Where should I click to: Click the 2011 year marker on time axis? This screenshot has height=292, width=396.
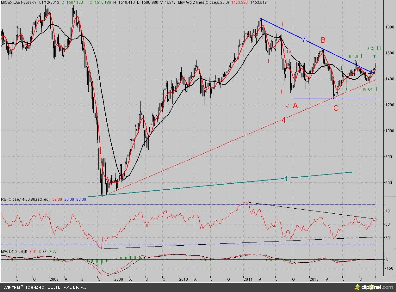click(248, 279)
